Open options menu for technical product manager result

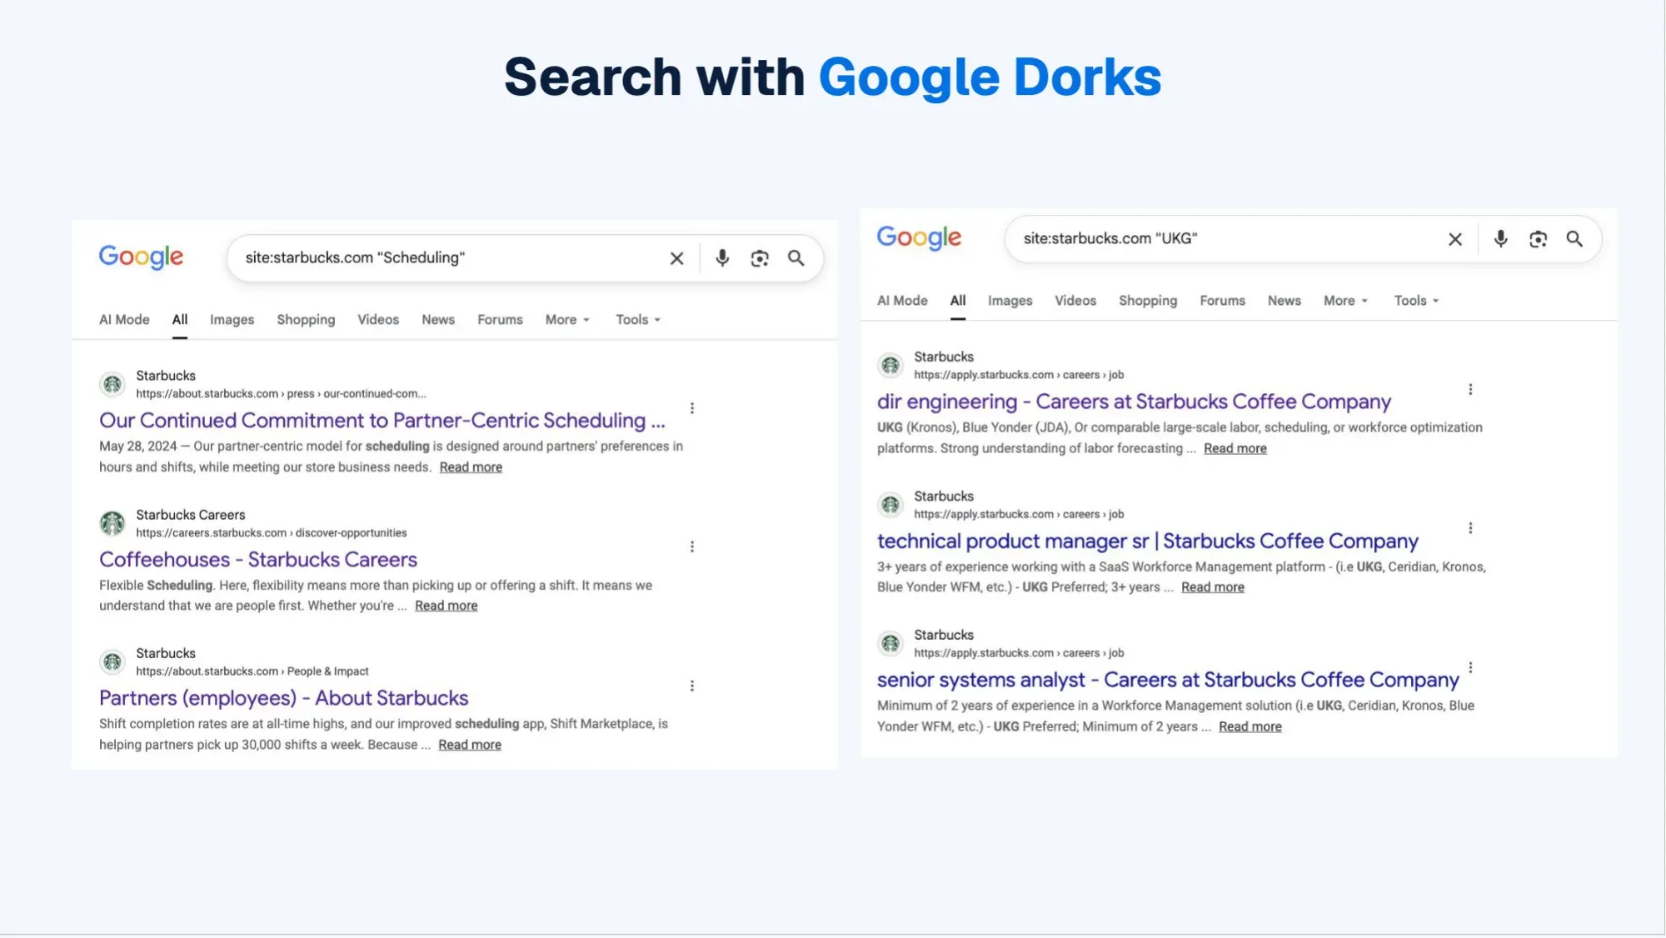pyautogui.click(x=1470, y=528)
